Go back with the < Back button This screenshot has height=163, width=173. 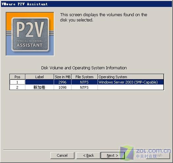89,155
